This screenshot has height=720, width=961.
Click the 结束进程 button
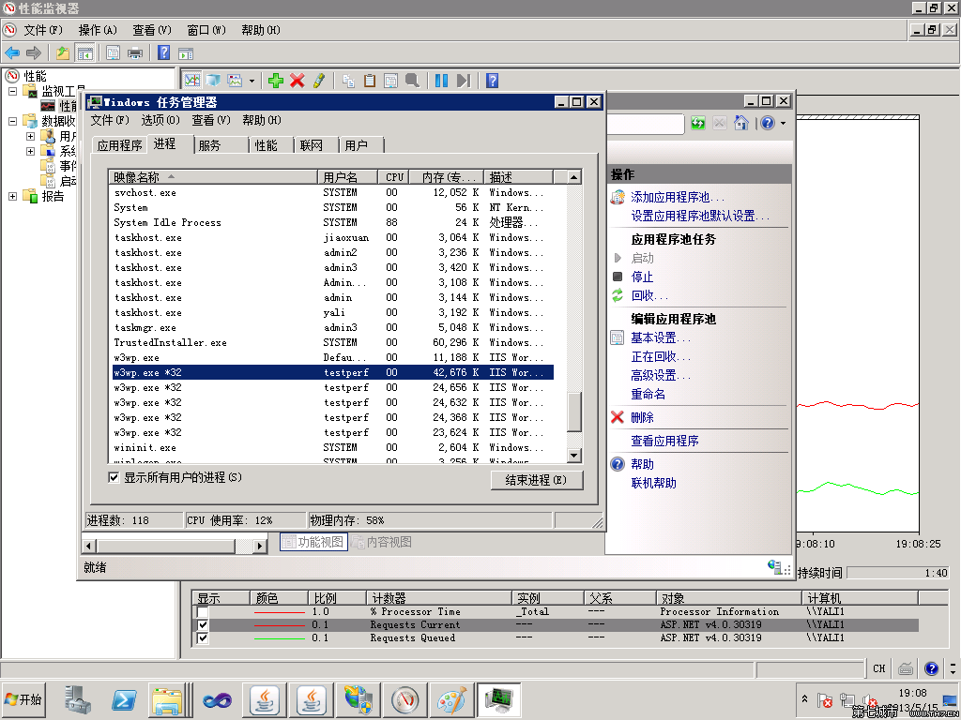coord(537,480)
